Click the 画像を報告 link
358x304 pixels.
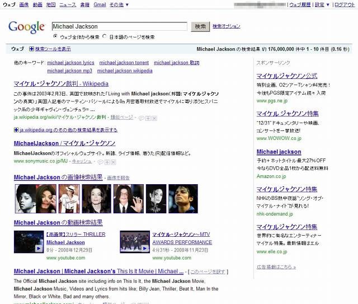[x=118, y=178]
